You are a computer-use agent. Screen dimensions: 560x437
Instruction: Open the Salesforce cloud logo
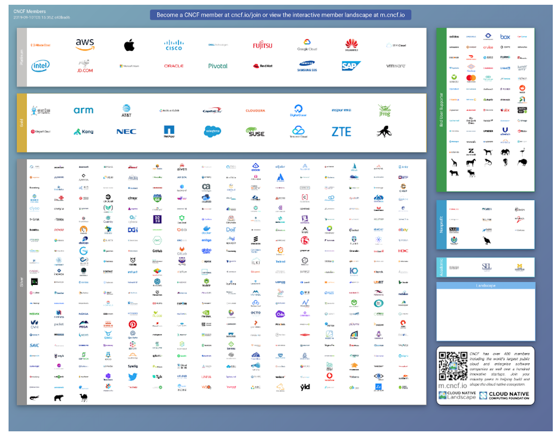[212, 131]
